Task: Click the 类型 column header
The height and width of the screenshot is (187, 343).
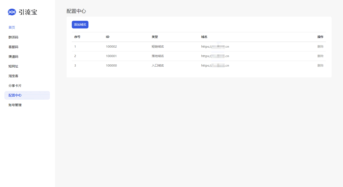Action: (x=154, y=37)
